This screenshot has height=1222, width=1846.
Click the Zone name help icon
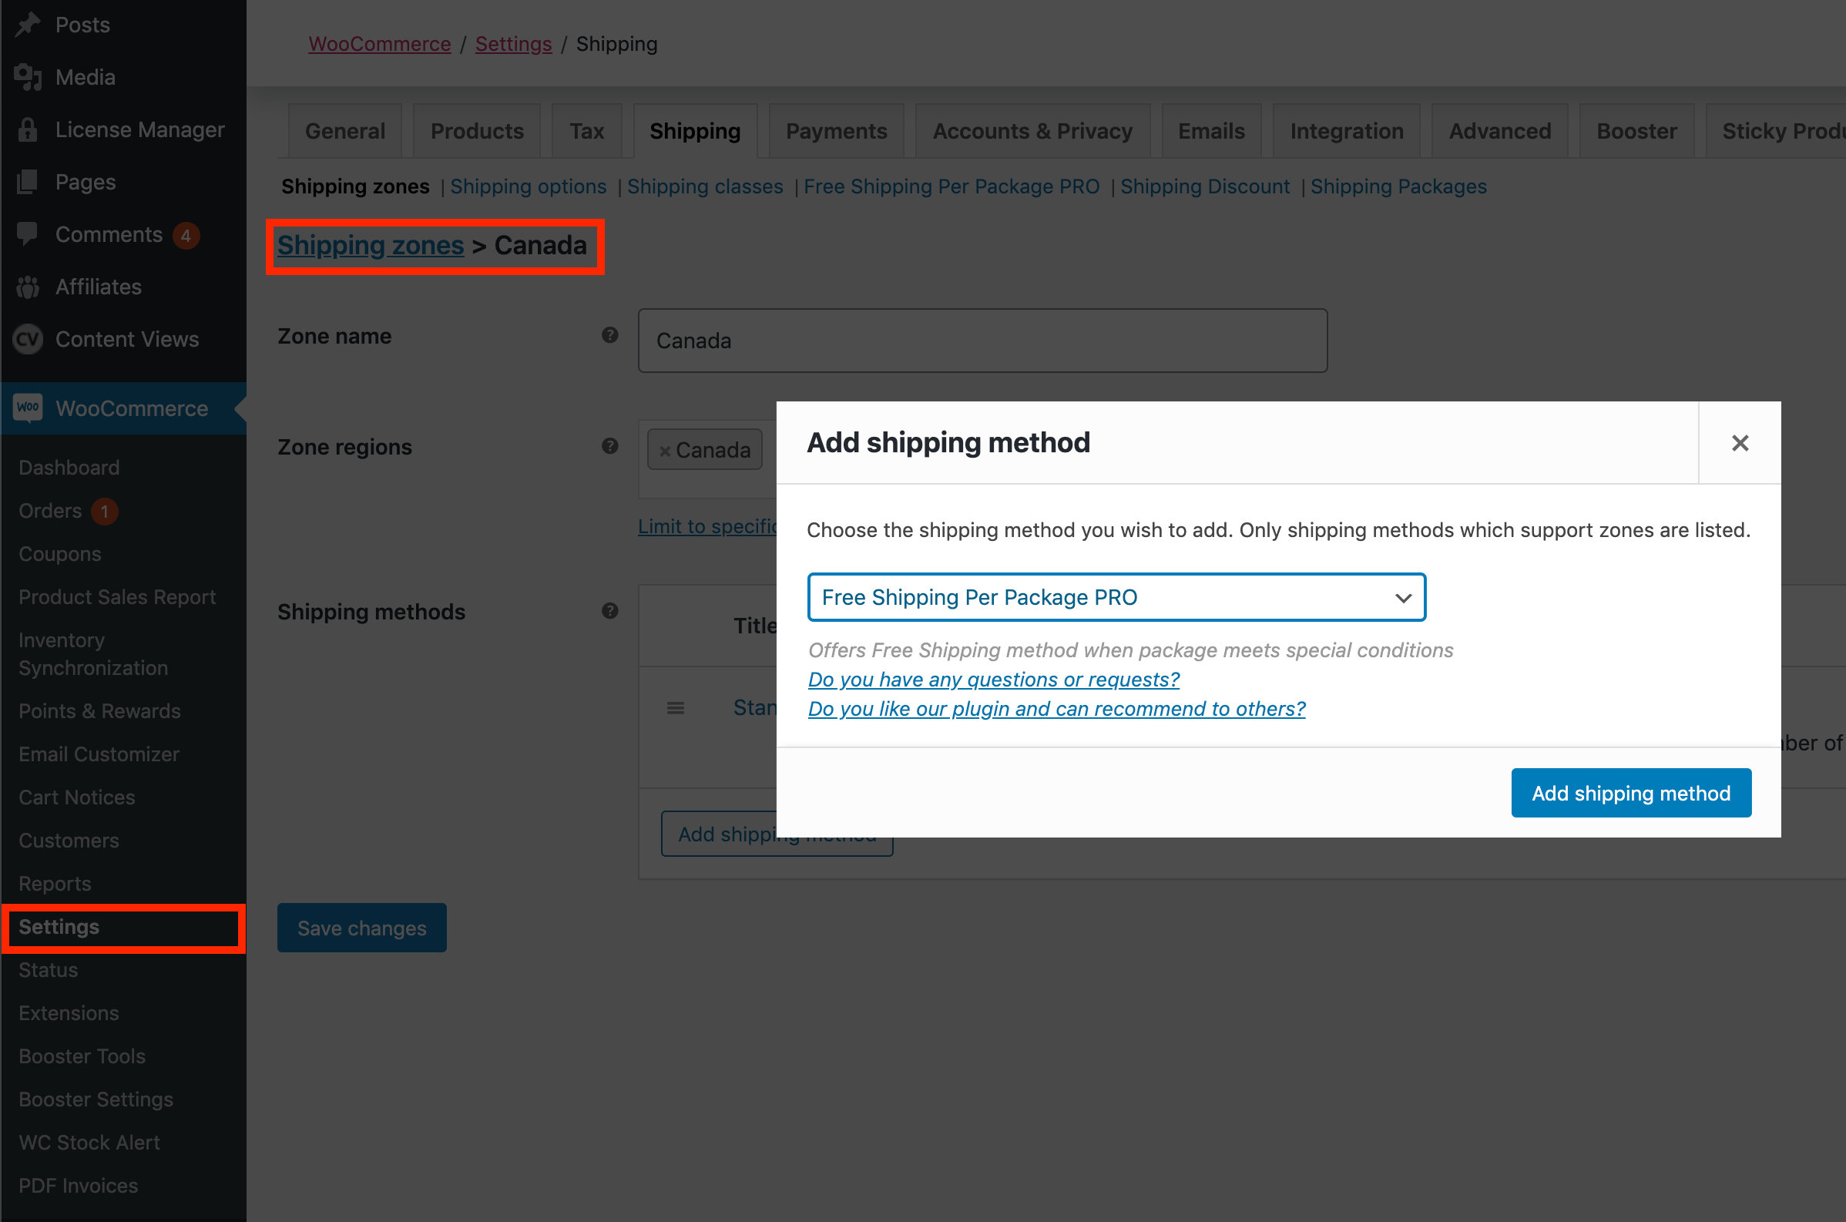(x=609, y=335)
